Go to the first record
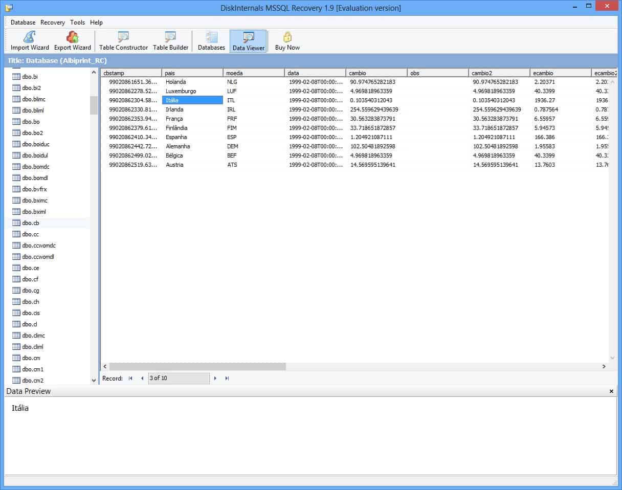The width and height of the screenshot is (622, 490). [x=130, y=378]
